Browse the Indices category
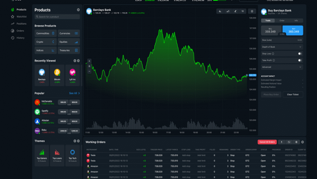This screenshot has height=179, width=317. pos(46,51)
